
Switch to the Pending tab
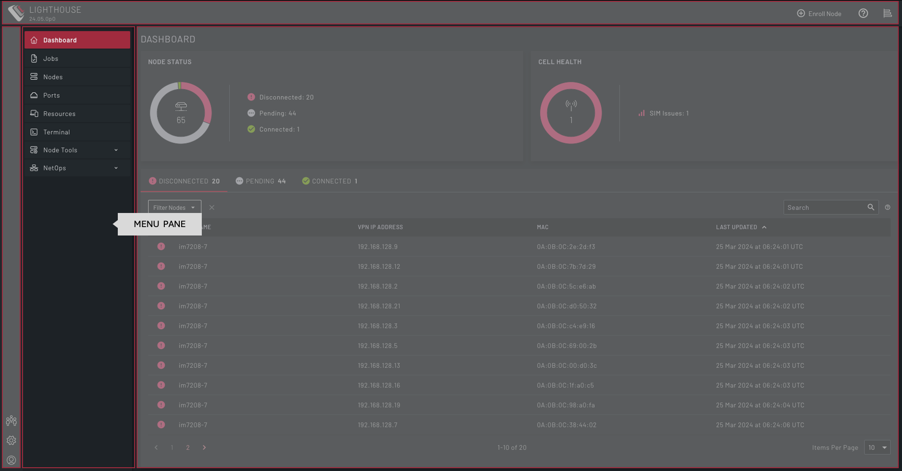261,181
